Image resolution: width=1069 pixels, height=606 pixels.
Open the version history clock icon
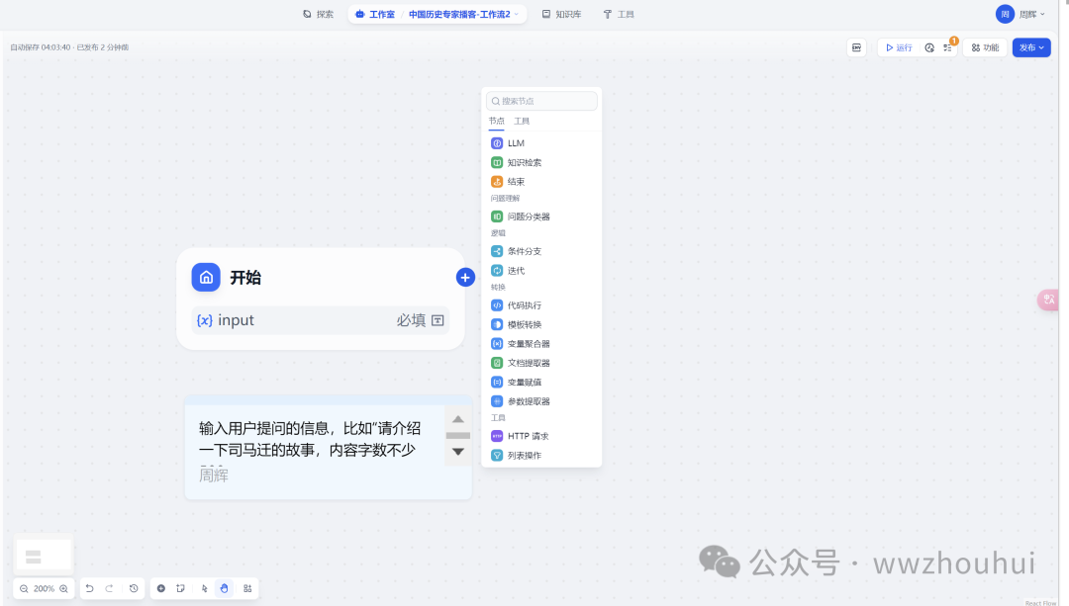pyautogui.click(x=134, y=588)
